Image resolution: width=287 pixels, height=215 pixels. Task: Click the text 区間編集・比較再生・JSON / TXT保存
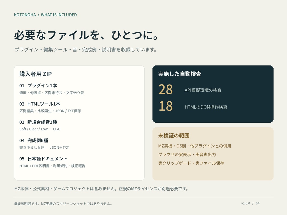tap(50, 111)
